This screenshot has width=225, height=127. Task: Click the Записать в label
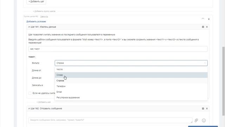(x=38, y=85)
